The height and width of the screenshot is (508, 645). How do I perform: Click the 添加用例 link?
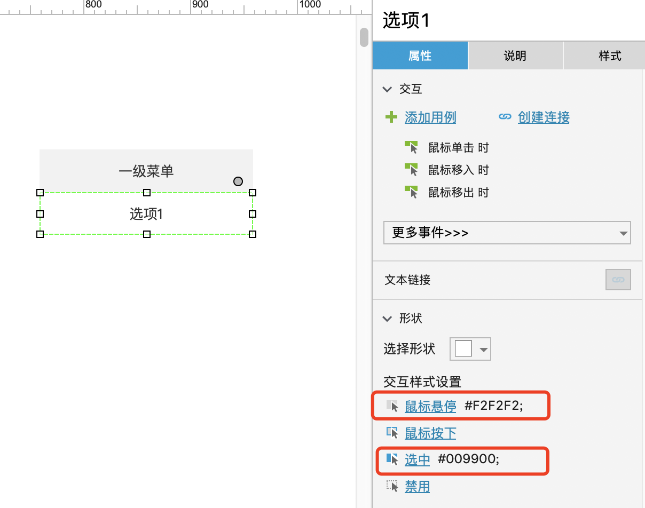click(x=430, y=117)
